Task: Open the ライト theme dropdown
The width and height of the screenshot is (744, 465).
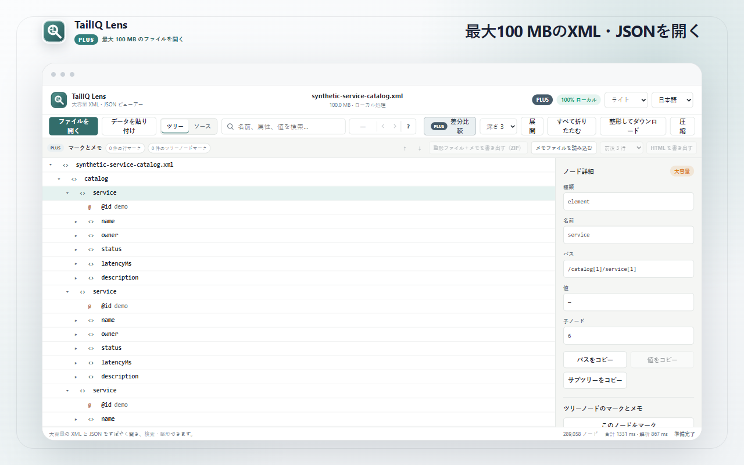Action: (x=626, y=100)
